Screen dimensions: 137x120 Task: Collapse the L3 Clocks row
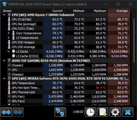9,52
